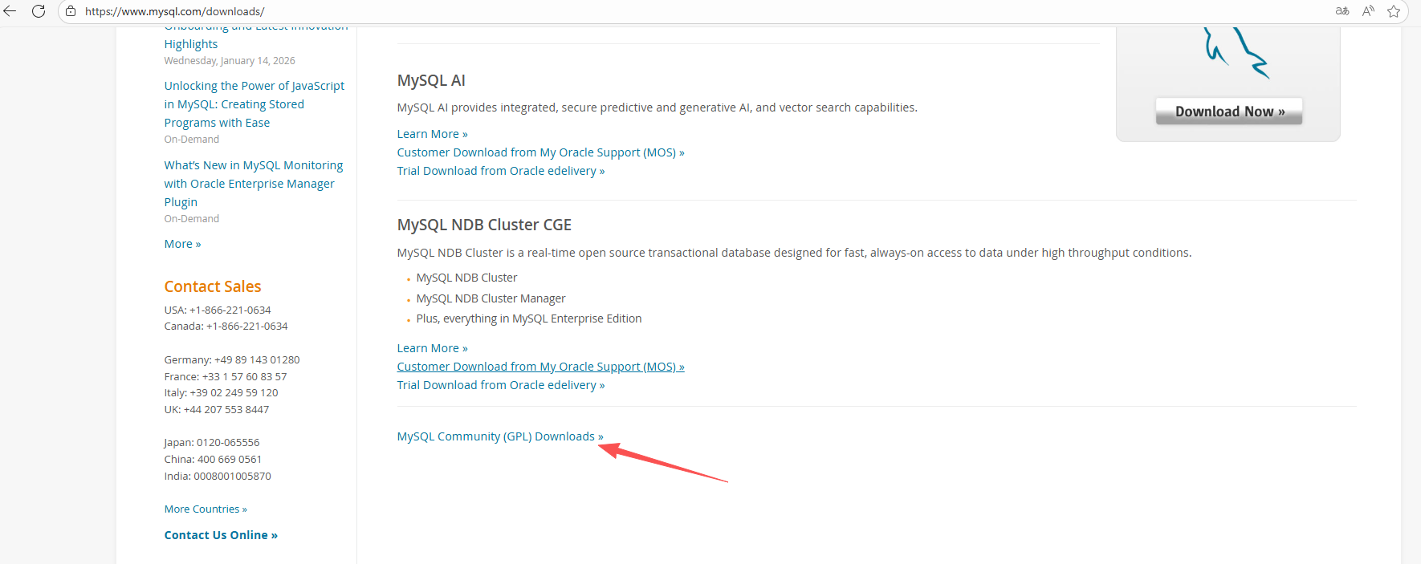Viewport: 1421px width, 564px height.
Task: Select Plus, everything in Enterprise Edition bullet
Action: pyautogui.click(x=529, y=319)
